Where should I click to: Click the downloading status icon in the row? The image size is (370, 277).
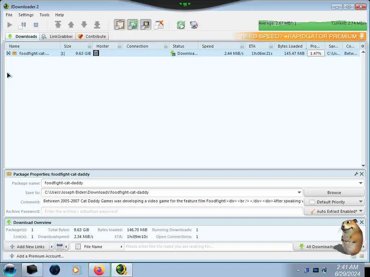(x=173, y=53)
